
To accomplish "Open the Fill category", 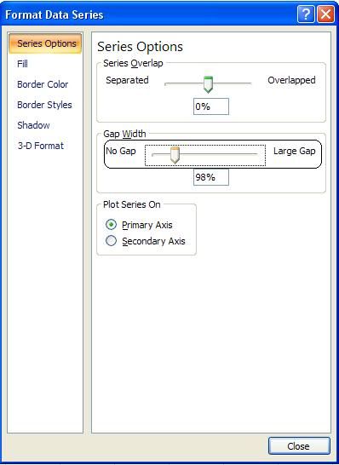I will click(x=22, y=64).
